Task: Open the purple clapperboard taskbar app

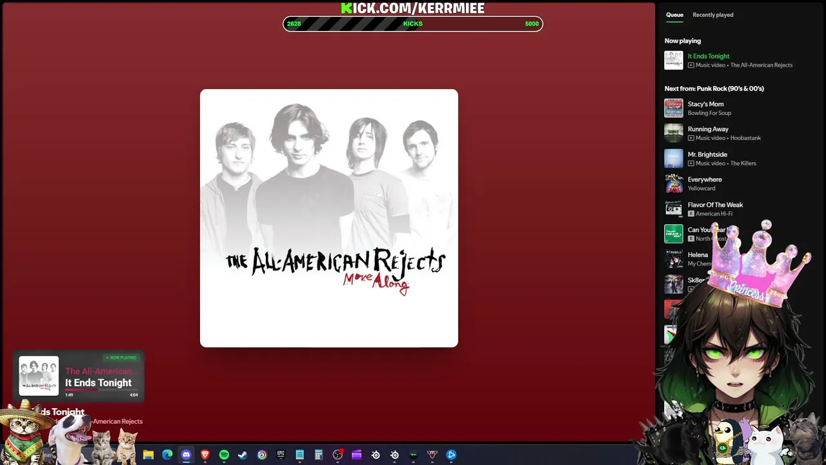Action: coord(356,455)
